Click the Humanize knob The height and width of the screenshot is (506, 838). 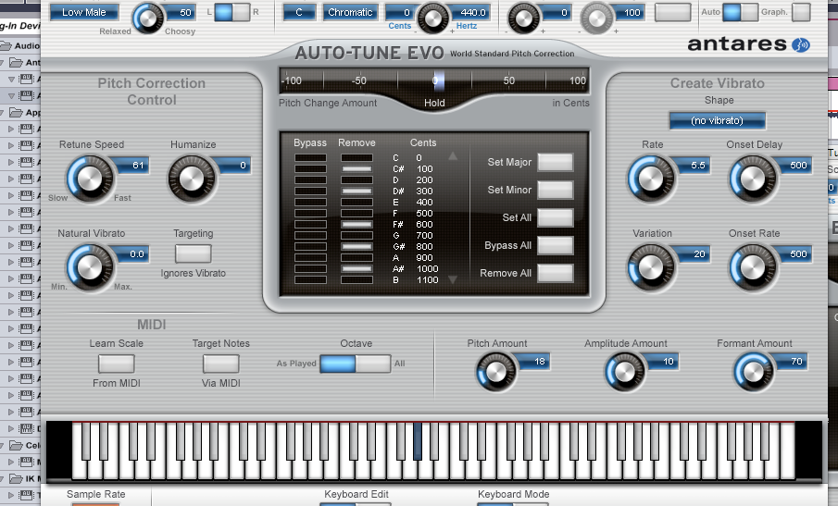click(192, 179)
